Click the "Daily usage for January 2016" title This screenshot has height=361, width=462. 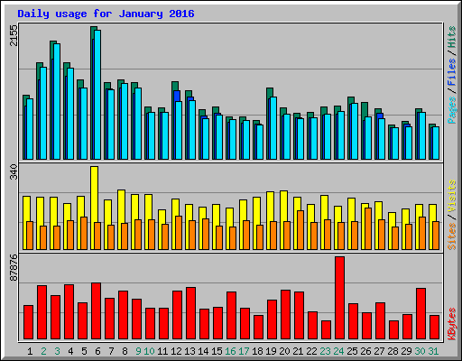coord(106,14)
